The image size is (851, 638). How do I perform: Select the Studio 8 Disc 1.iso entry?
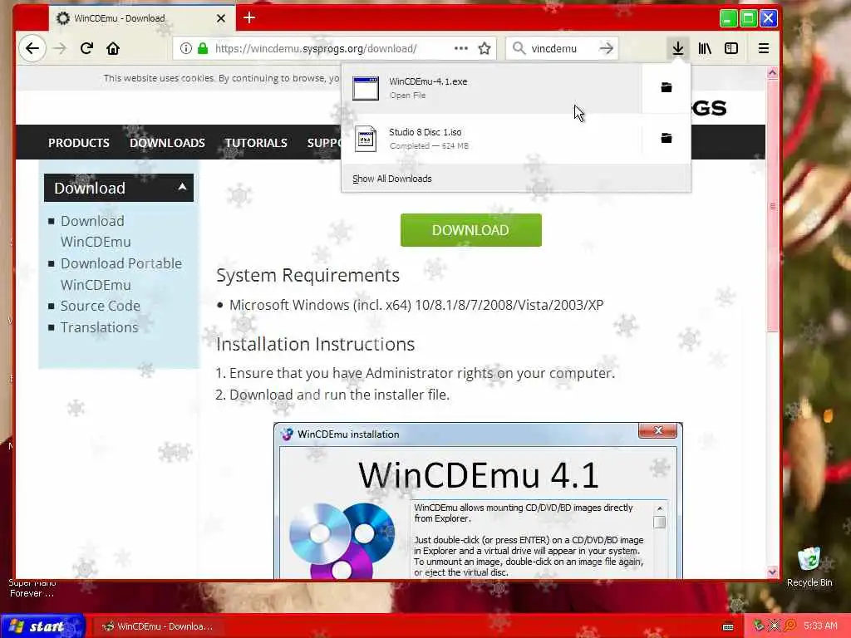pyautogui.click(x=492, y=139)
